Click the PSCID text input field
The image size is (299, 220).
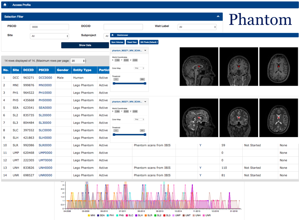coord(49,27)
